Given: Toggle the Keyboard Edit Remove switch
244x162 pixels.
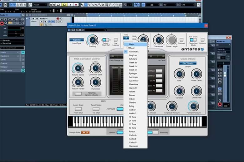Looking at the screenshot, I should (x=120, y=132).
